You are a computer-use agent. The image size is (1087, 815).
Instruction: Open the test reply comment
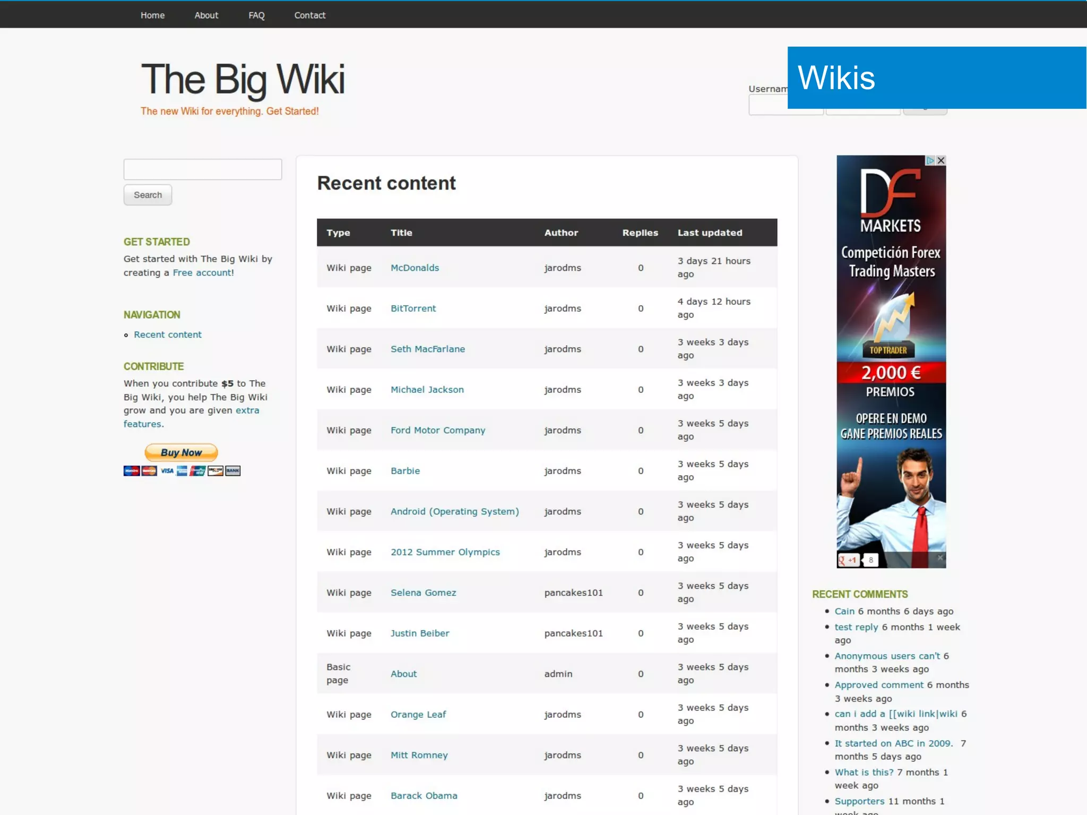coord(856,627)
